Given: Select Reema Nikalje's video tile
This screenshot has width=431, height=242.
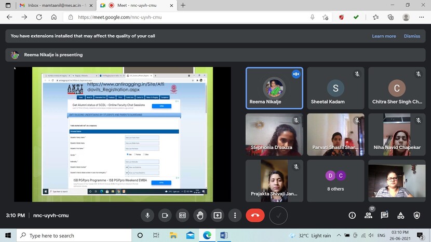Looking at the screenshot, I should [274, 88].
